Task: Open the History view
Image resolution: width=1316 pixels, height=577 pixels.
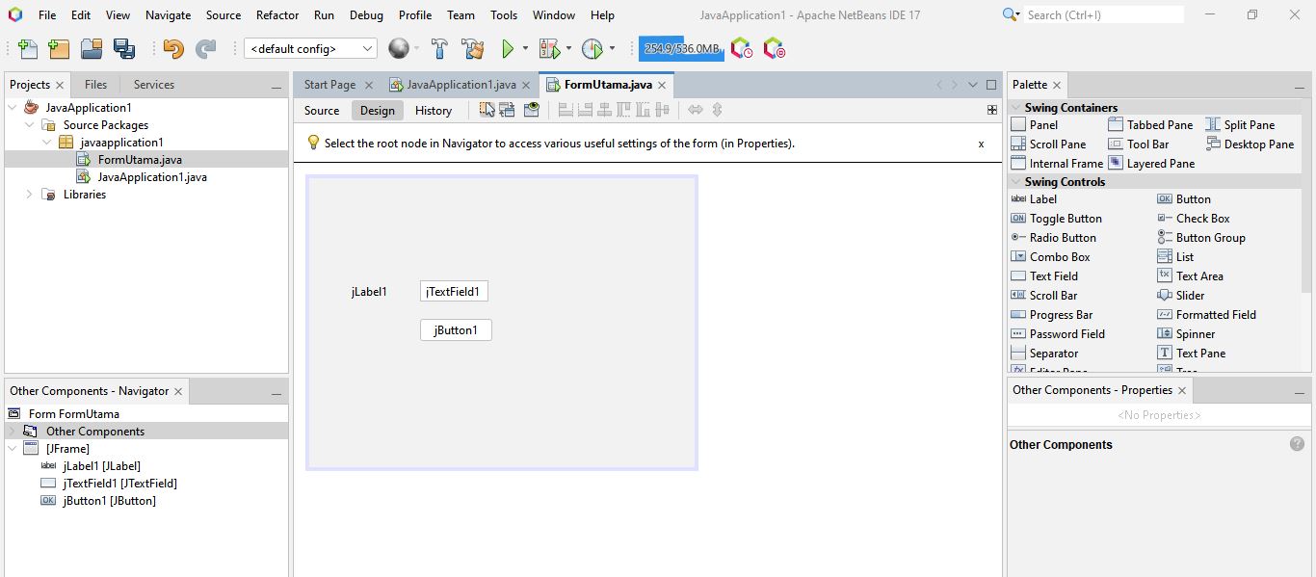Action: pyautogui.click(x=433, y=111)
